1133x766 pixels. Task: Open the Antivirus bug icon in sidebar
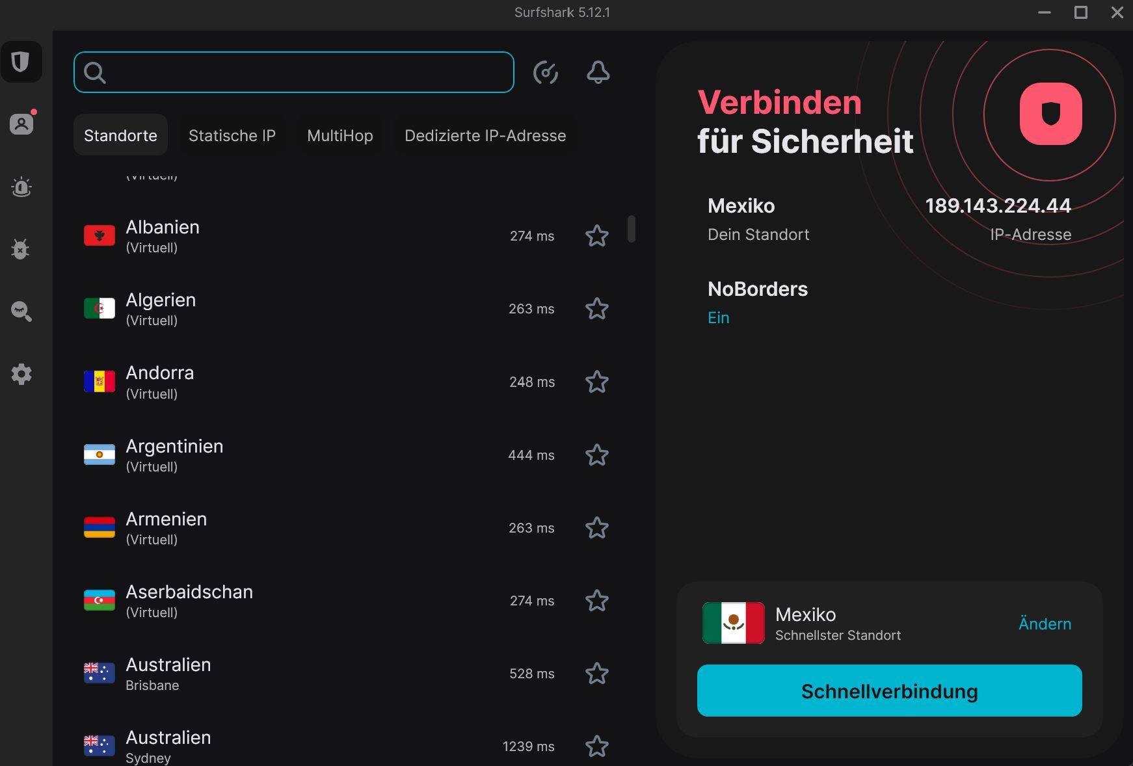click(21, 249)
